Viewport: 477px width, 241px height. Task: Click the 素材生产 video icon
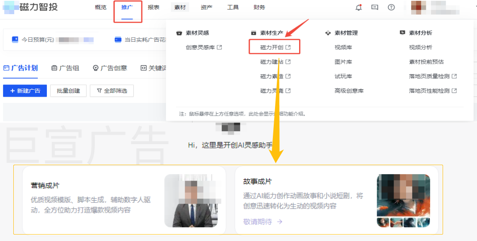click(x=254, y=33)
